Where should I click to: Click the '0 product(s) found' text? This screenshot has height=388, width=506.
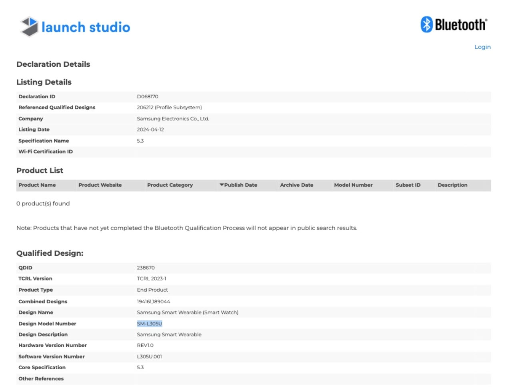(x=43, y=203)
